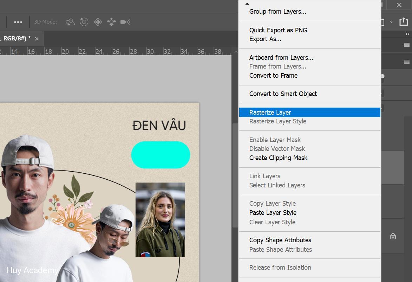
Task: Collapse panels with double-arrow icon
Action: click(x=407, y=34)
